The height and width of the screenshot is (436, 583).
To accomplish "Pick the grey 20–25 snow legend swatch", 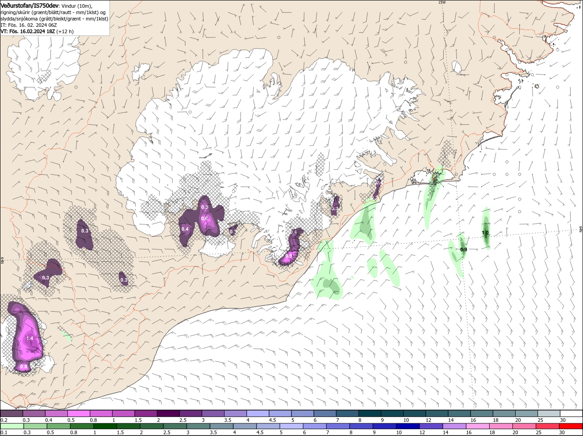I will 526,413.
